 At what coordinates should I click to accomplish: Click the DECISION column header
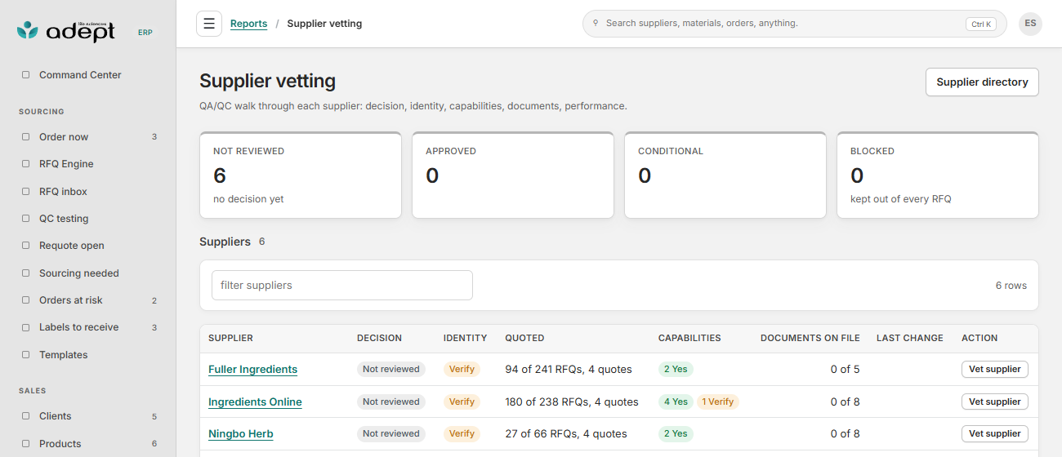coord(379,338)
